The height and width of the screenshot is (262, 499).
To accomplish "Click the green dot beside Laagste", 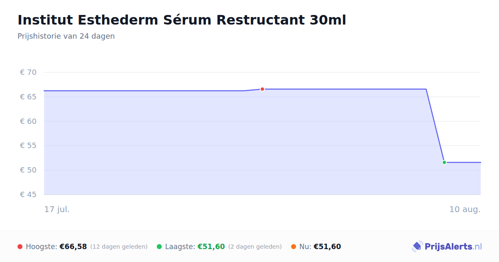I will tap(159, 247).
